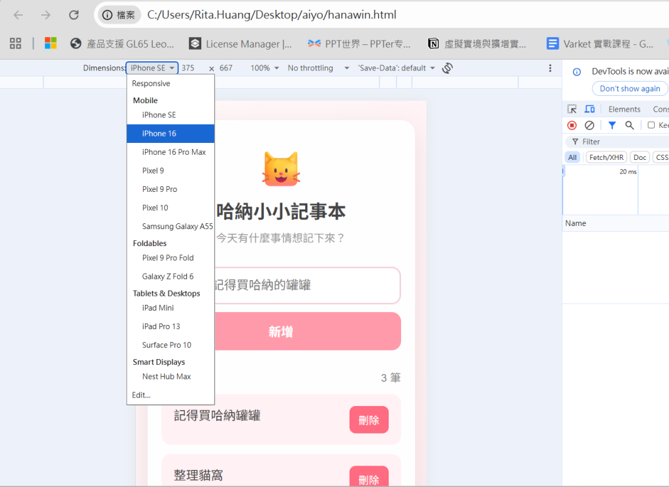Switch to the Elements tab in DevTools
Viewport: 669px width, 487px height.
[x=624, y=109]
